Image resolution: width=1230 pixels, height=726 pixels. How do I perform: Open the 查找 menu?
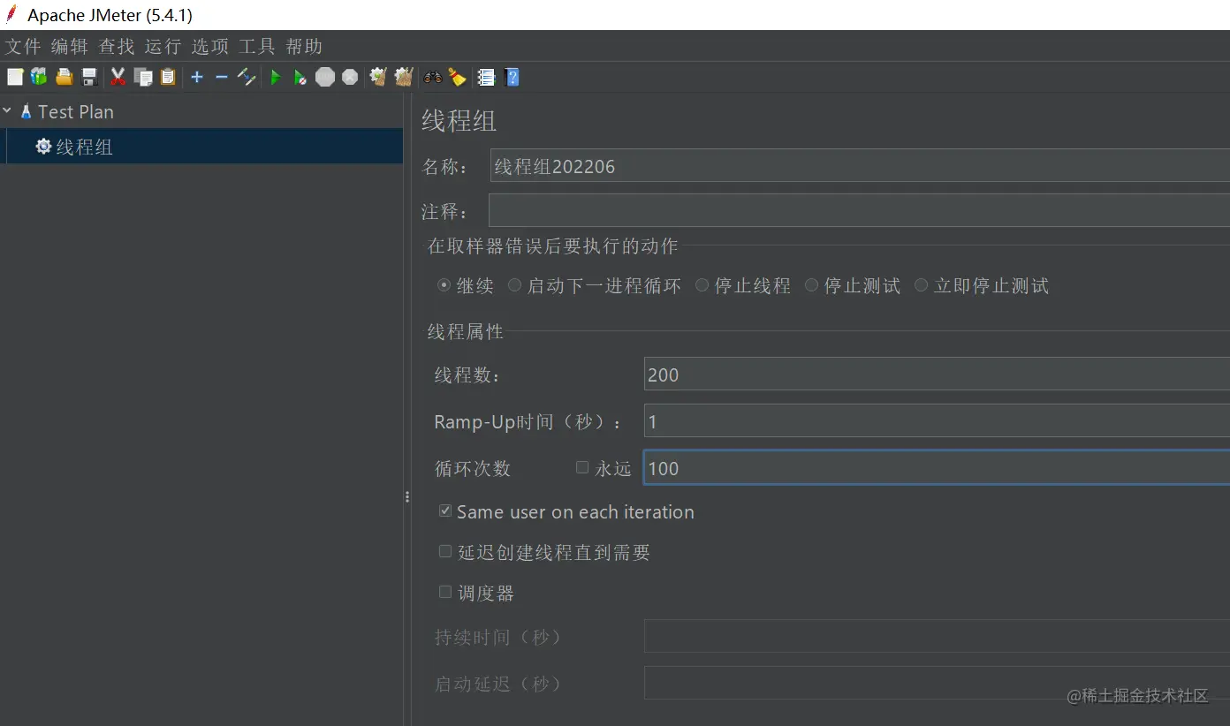117,46
